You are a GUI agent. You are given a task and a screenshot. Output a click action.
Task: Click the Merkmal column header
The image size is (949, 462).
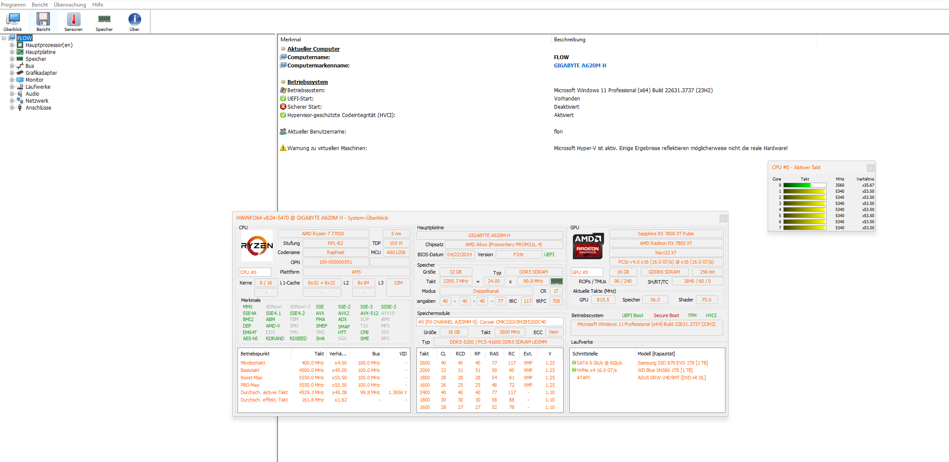pos(414,40)
